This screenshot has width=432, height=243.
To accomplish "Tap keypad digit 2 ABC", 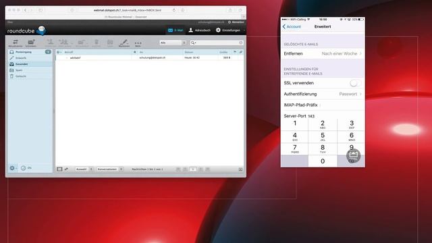I will (323, 124).
